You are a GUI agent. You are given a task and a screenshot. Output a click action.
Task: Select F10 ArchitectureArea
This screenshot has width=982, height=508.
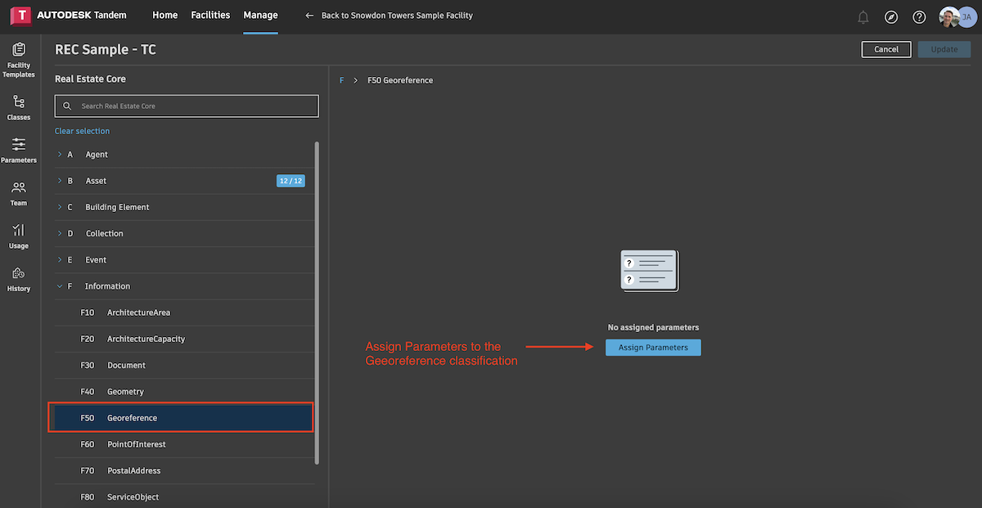point(184,312)
